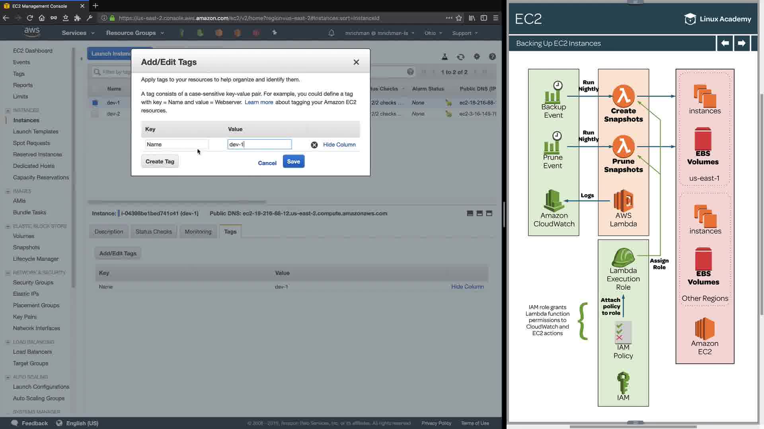Go to previous slide arrow

coord(725,43)
